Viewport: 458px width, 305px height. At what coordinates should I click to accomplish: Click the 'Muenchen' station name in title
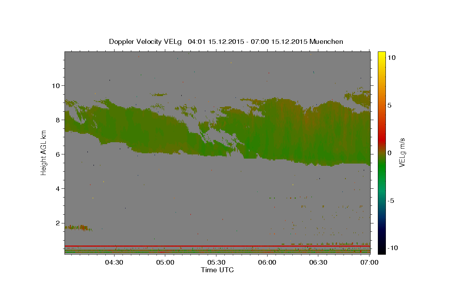tap(326, 42)
